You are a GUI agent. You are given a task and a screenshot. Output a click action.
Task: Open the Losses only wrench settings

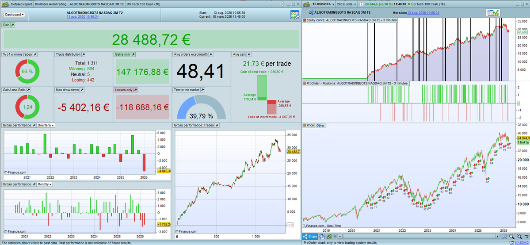136,90
